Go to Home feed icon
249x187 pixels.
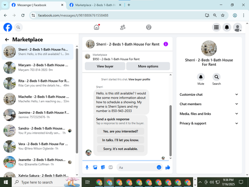tap(97, 27)
